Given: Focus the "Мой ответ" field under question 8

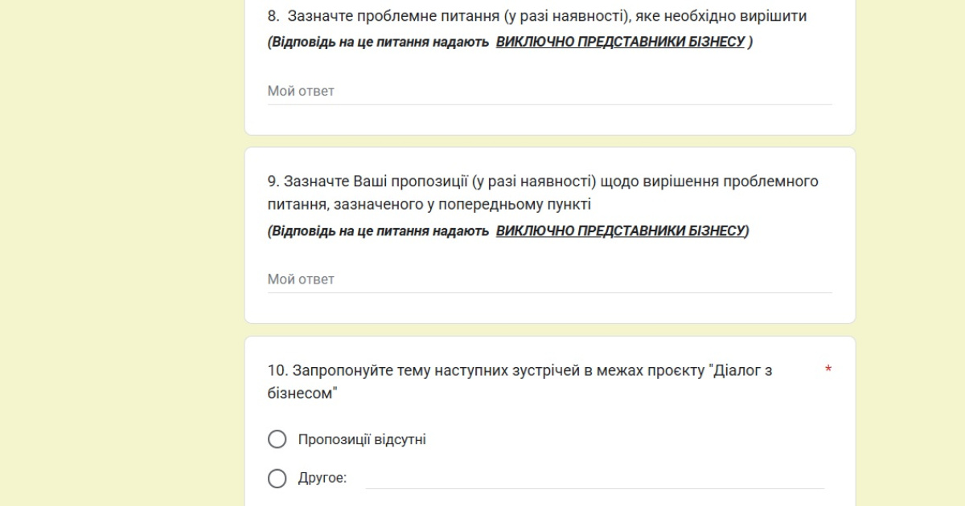Looking at the screenshot, I should pyautogui.click(x=550, y=92).
